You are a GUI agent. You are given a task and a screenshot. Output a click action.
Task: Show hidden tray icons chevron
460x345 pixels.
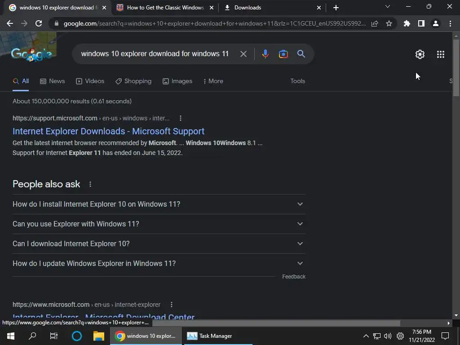click(366, 336)
